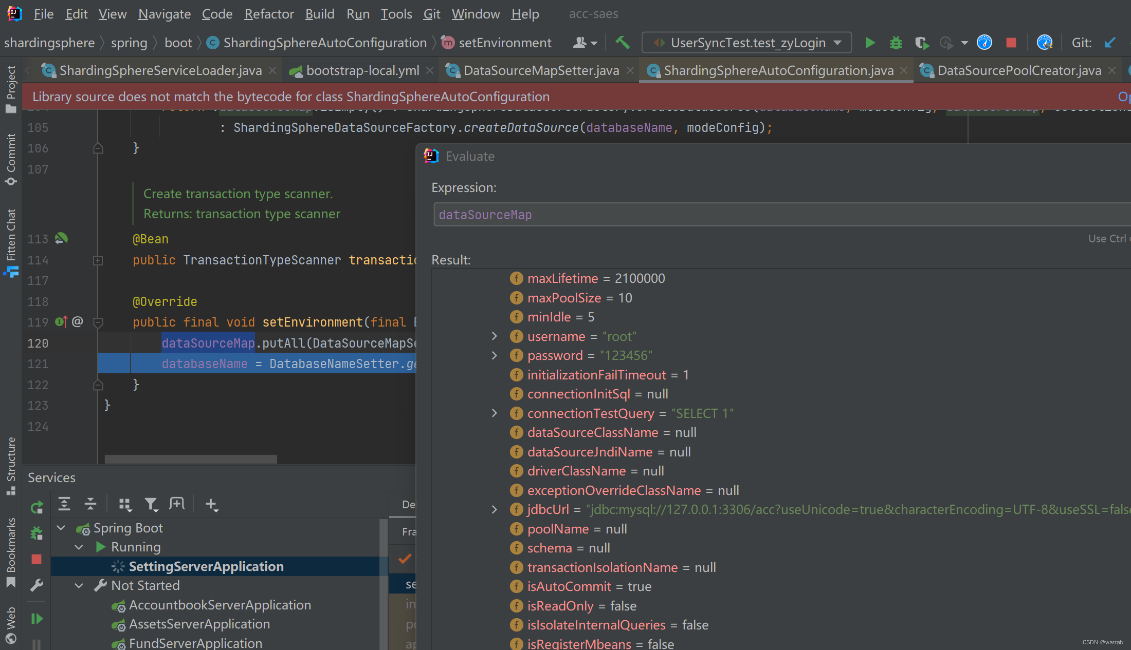
Task: Click Expand All icon in Services toolbar
Action: coord(64,504)
